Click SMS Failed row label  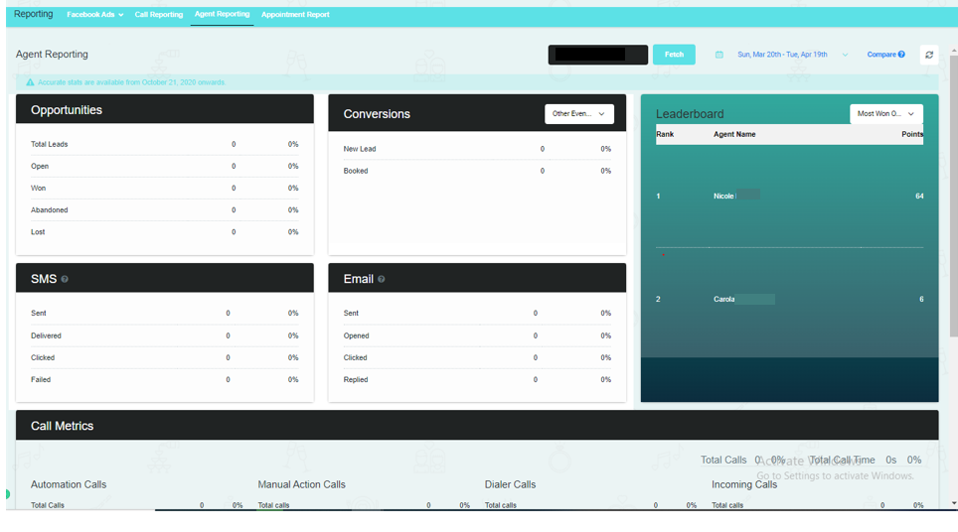(41, 379)
